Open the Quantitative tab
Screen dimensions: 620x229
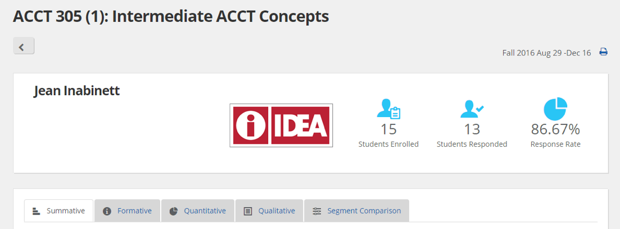(x=198, y=211)
